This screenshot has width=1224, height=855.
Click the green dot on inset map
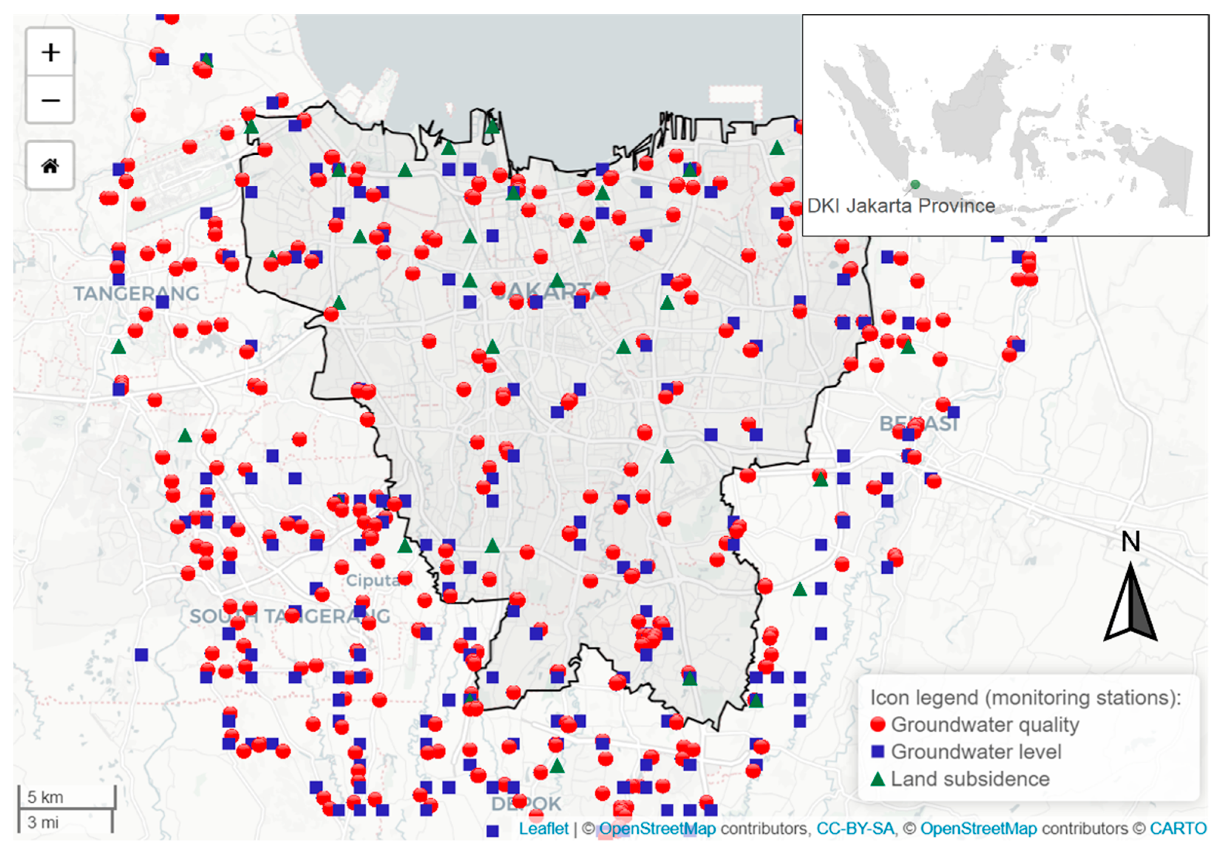point(915,185)
